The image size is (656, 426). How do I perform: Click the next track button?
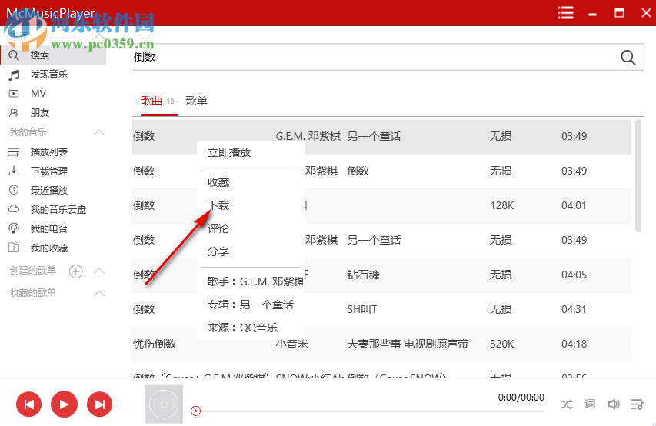[x=99, y=404]
